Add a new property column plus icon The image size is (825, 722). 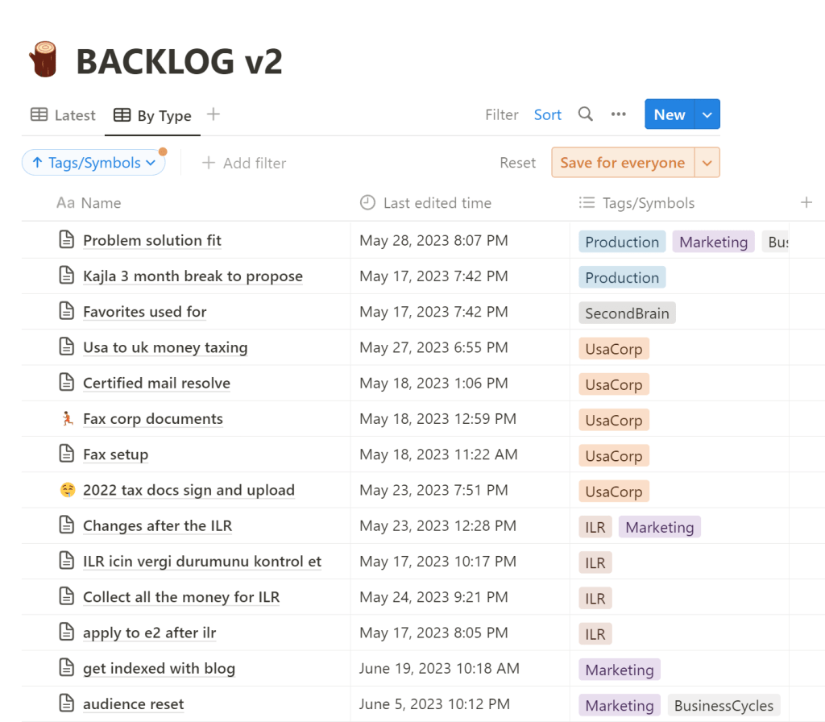point(806,202)
